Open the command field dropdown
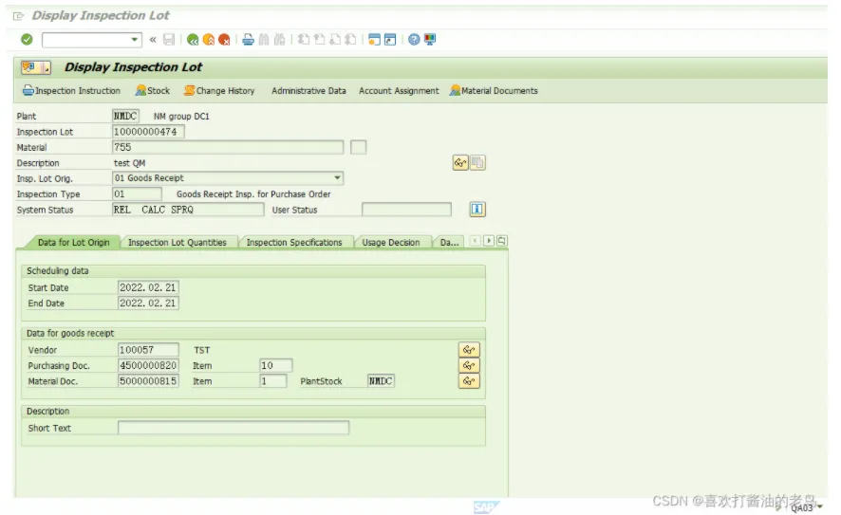Viewport: 841px width, 515px height. (134, 40)
